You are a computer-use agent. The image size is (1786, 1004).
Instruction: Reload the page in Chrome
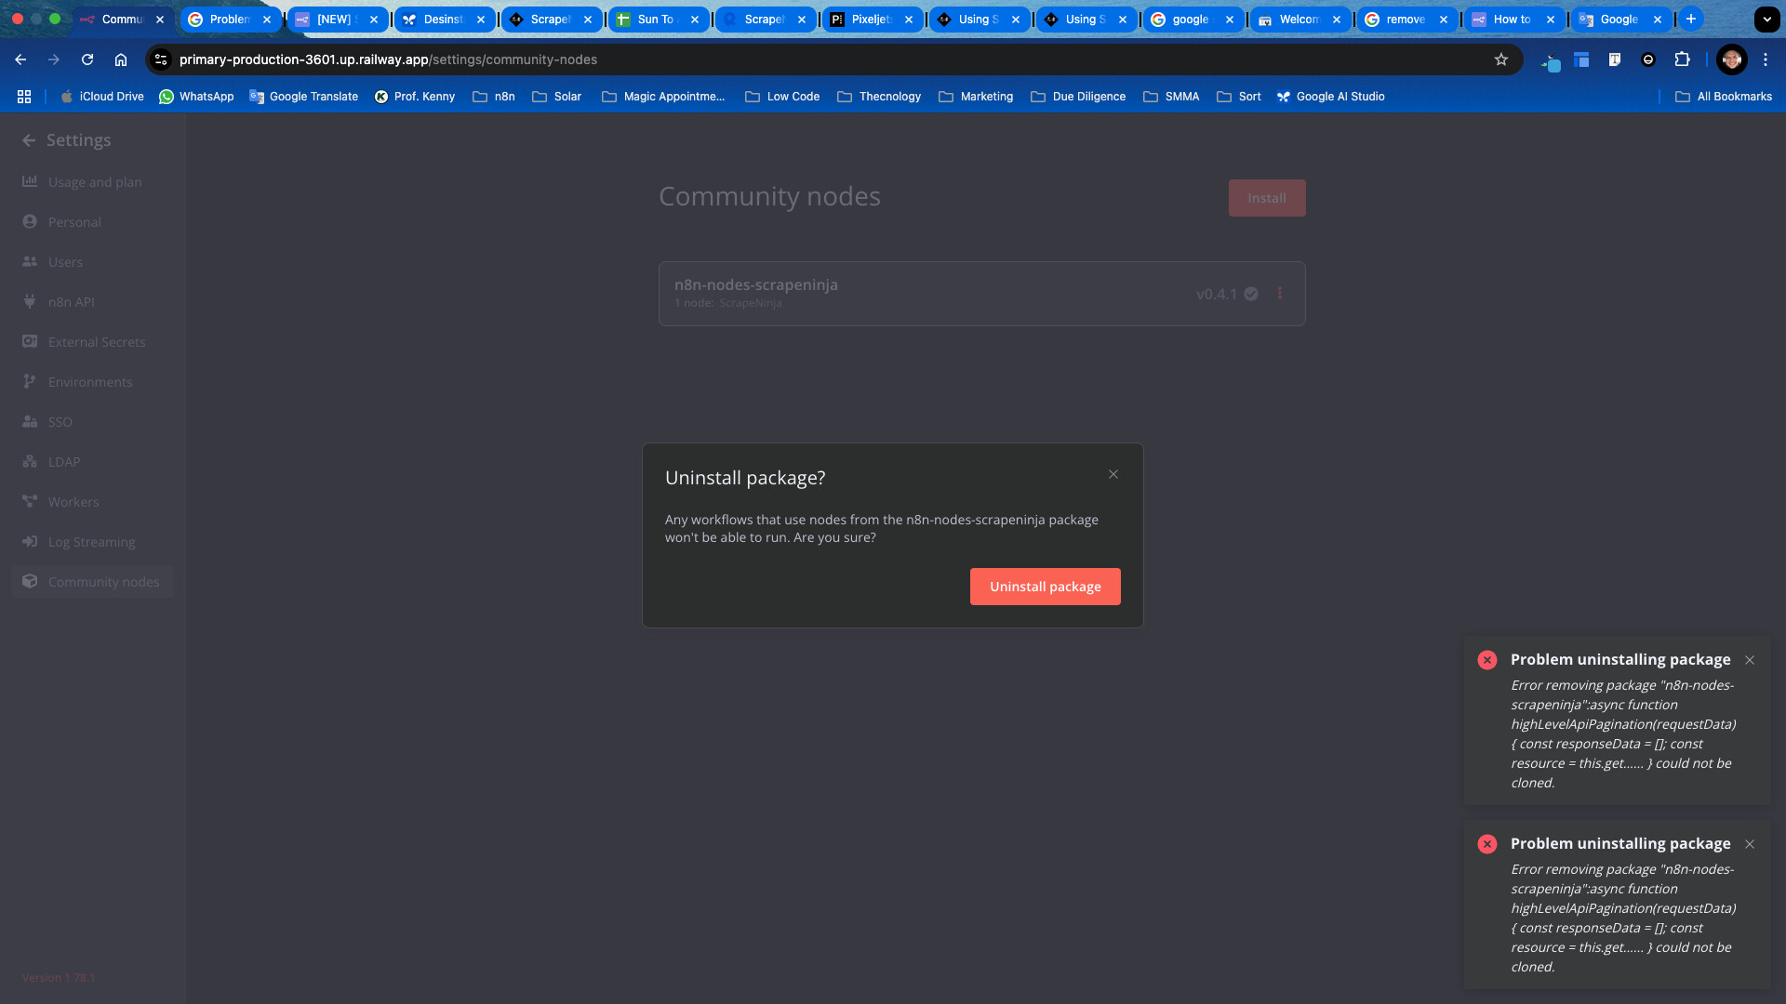click(x=87, y=59)
